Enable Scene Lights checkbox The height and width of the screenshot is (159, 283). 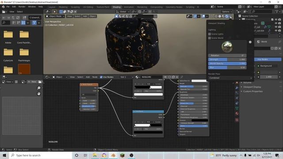[210, 34]
